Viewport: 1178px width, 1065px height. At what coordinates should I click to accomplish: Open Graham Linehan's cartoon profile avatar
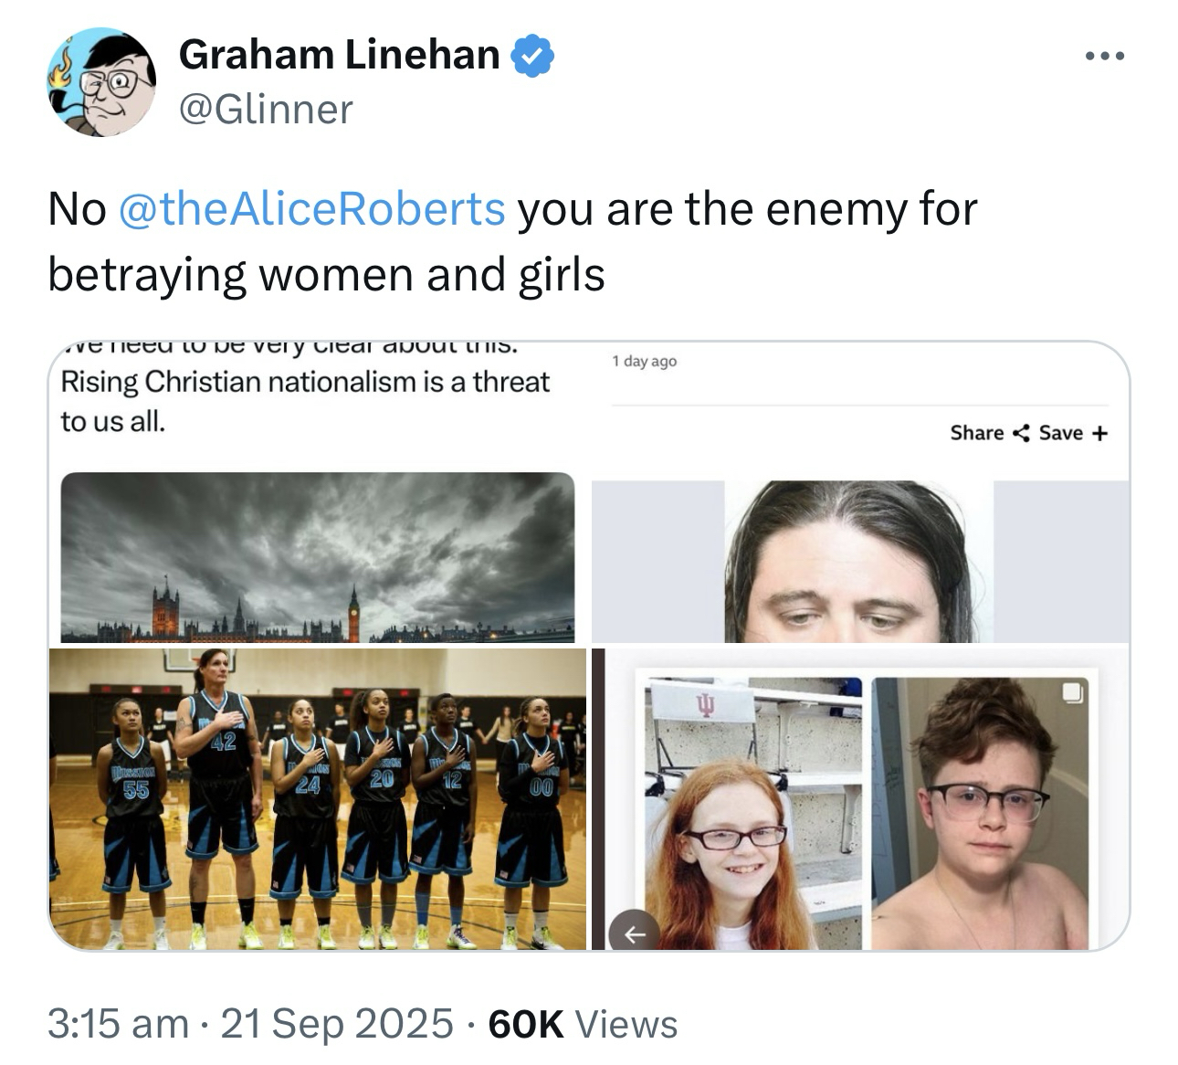point(101,82)
